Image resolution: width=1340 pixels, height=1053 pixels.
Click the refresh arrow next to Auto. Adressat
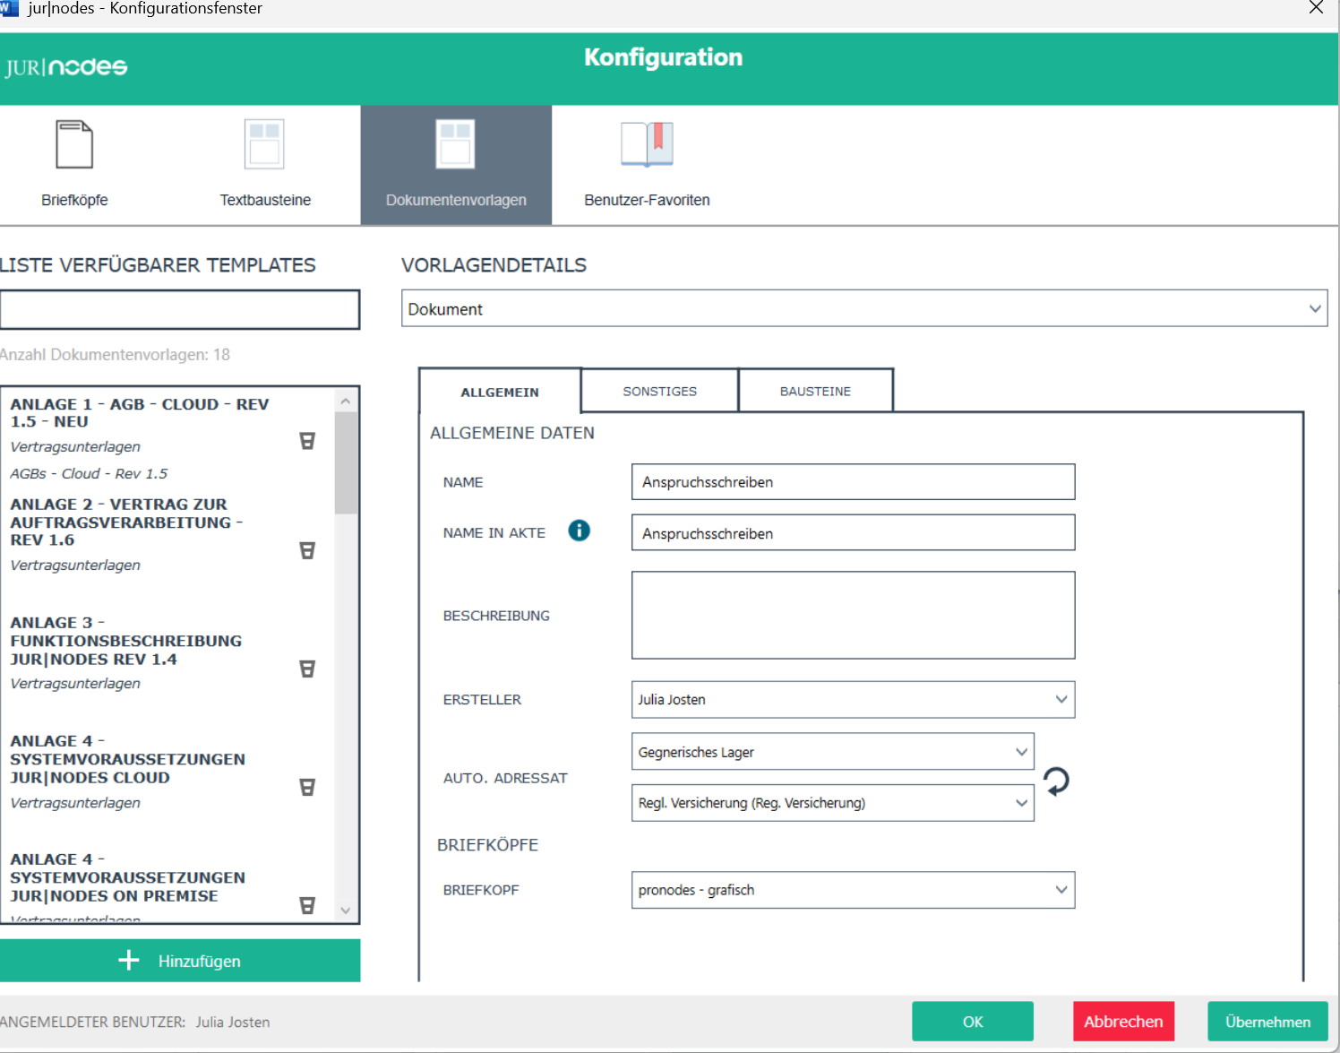[x=1057, y=781]
